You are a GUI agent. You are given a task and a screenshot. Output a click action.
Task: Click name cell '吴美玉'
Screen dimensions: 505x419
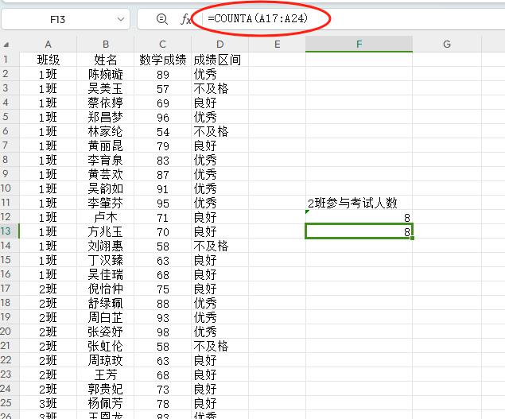(105, 88)
